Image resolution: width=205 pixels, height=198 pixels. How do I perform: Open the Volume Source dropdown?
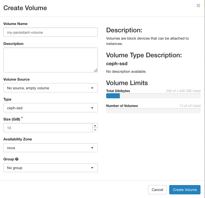tap(50, 88)
